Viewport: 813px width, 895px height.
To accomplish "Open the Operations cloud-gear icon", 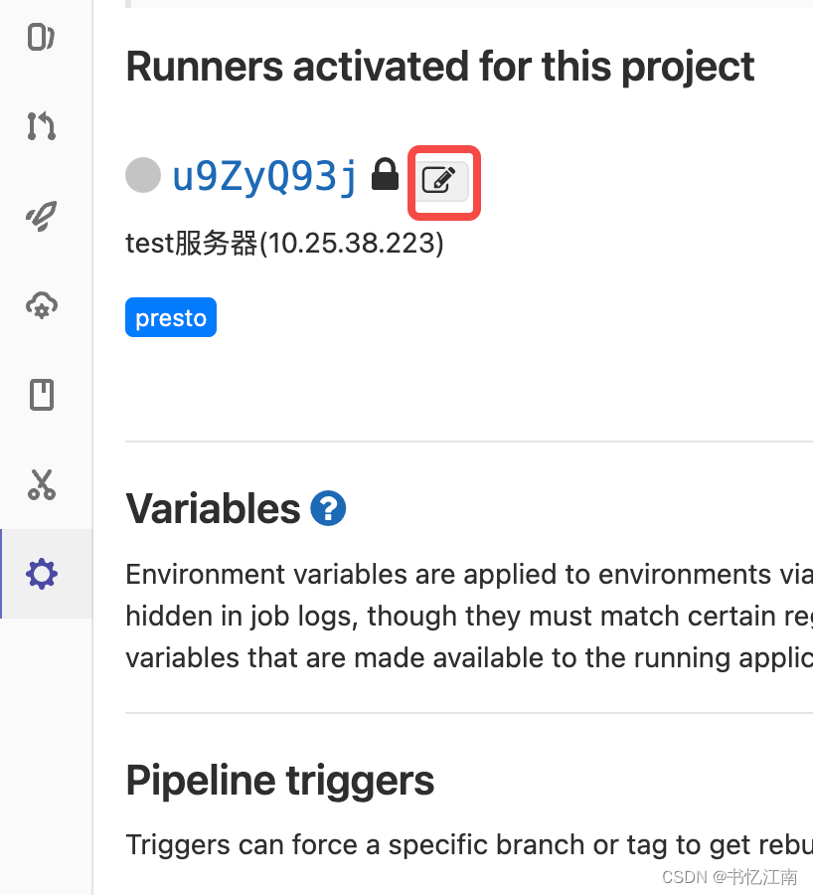I will 41,305.
